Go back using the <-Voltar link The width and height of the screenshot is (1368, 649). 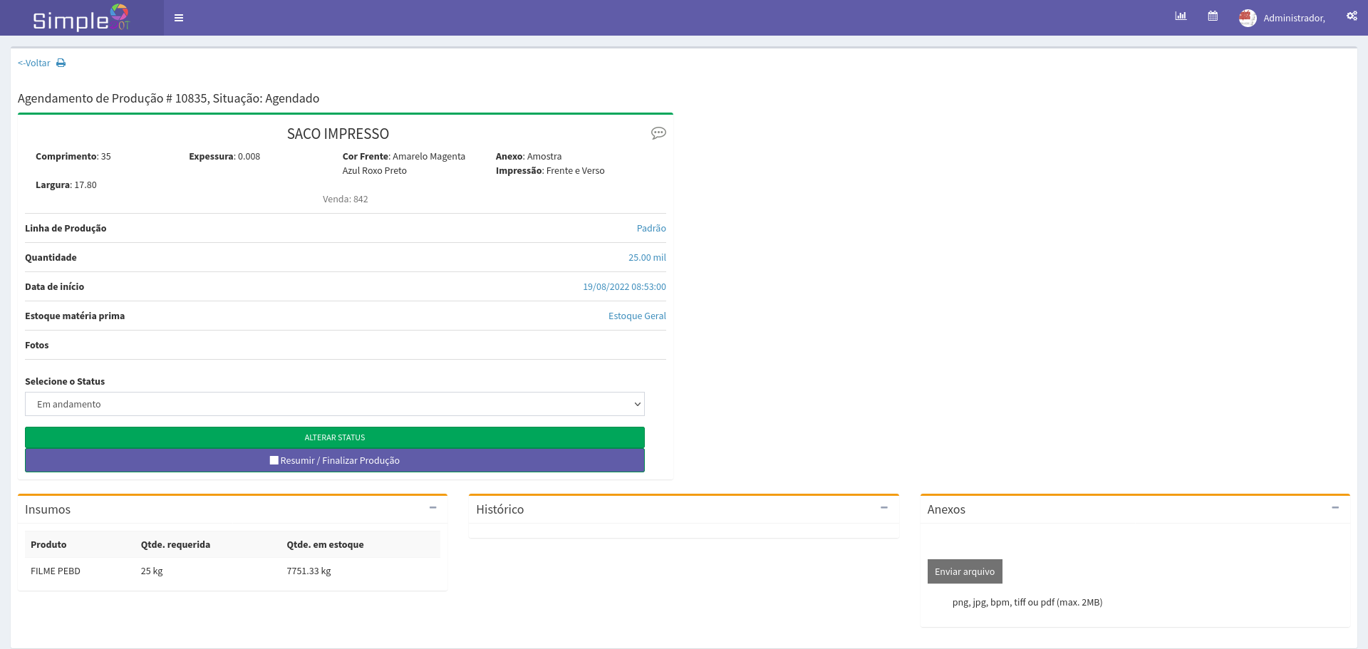click(x=34, y=63)
